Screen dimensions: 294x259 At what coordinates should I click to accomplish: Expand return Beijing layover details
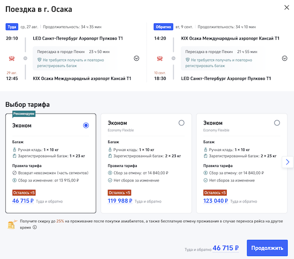coord(285,58)
